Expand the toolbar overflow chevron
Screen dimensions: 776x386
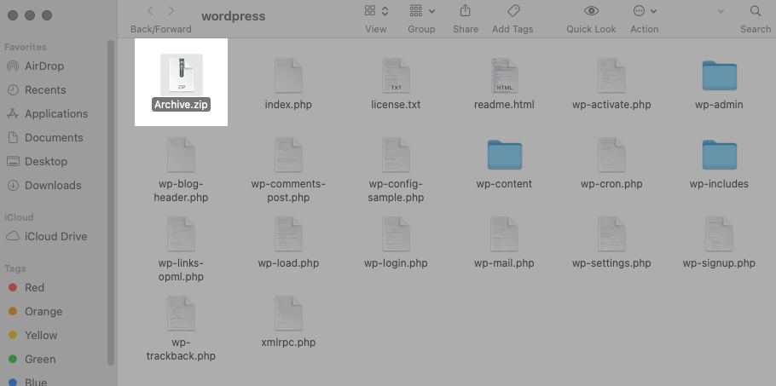721,11
